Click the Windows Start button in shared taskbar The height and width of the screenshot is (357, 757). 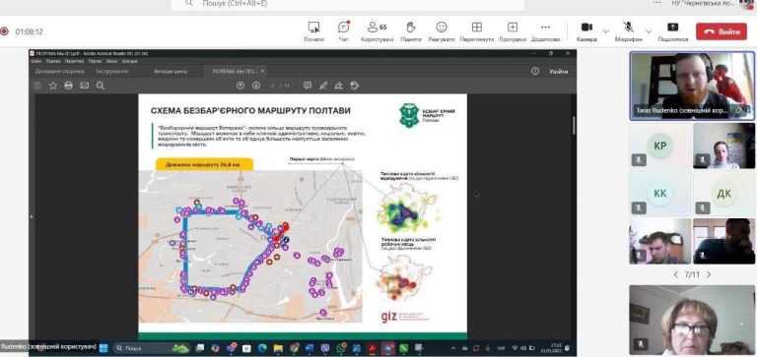tap(103, 348)
